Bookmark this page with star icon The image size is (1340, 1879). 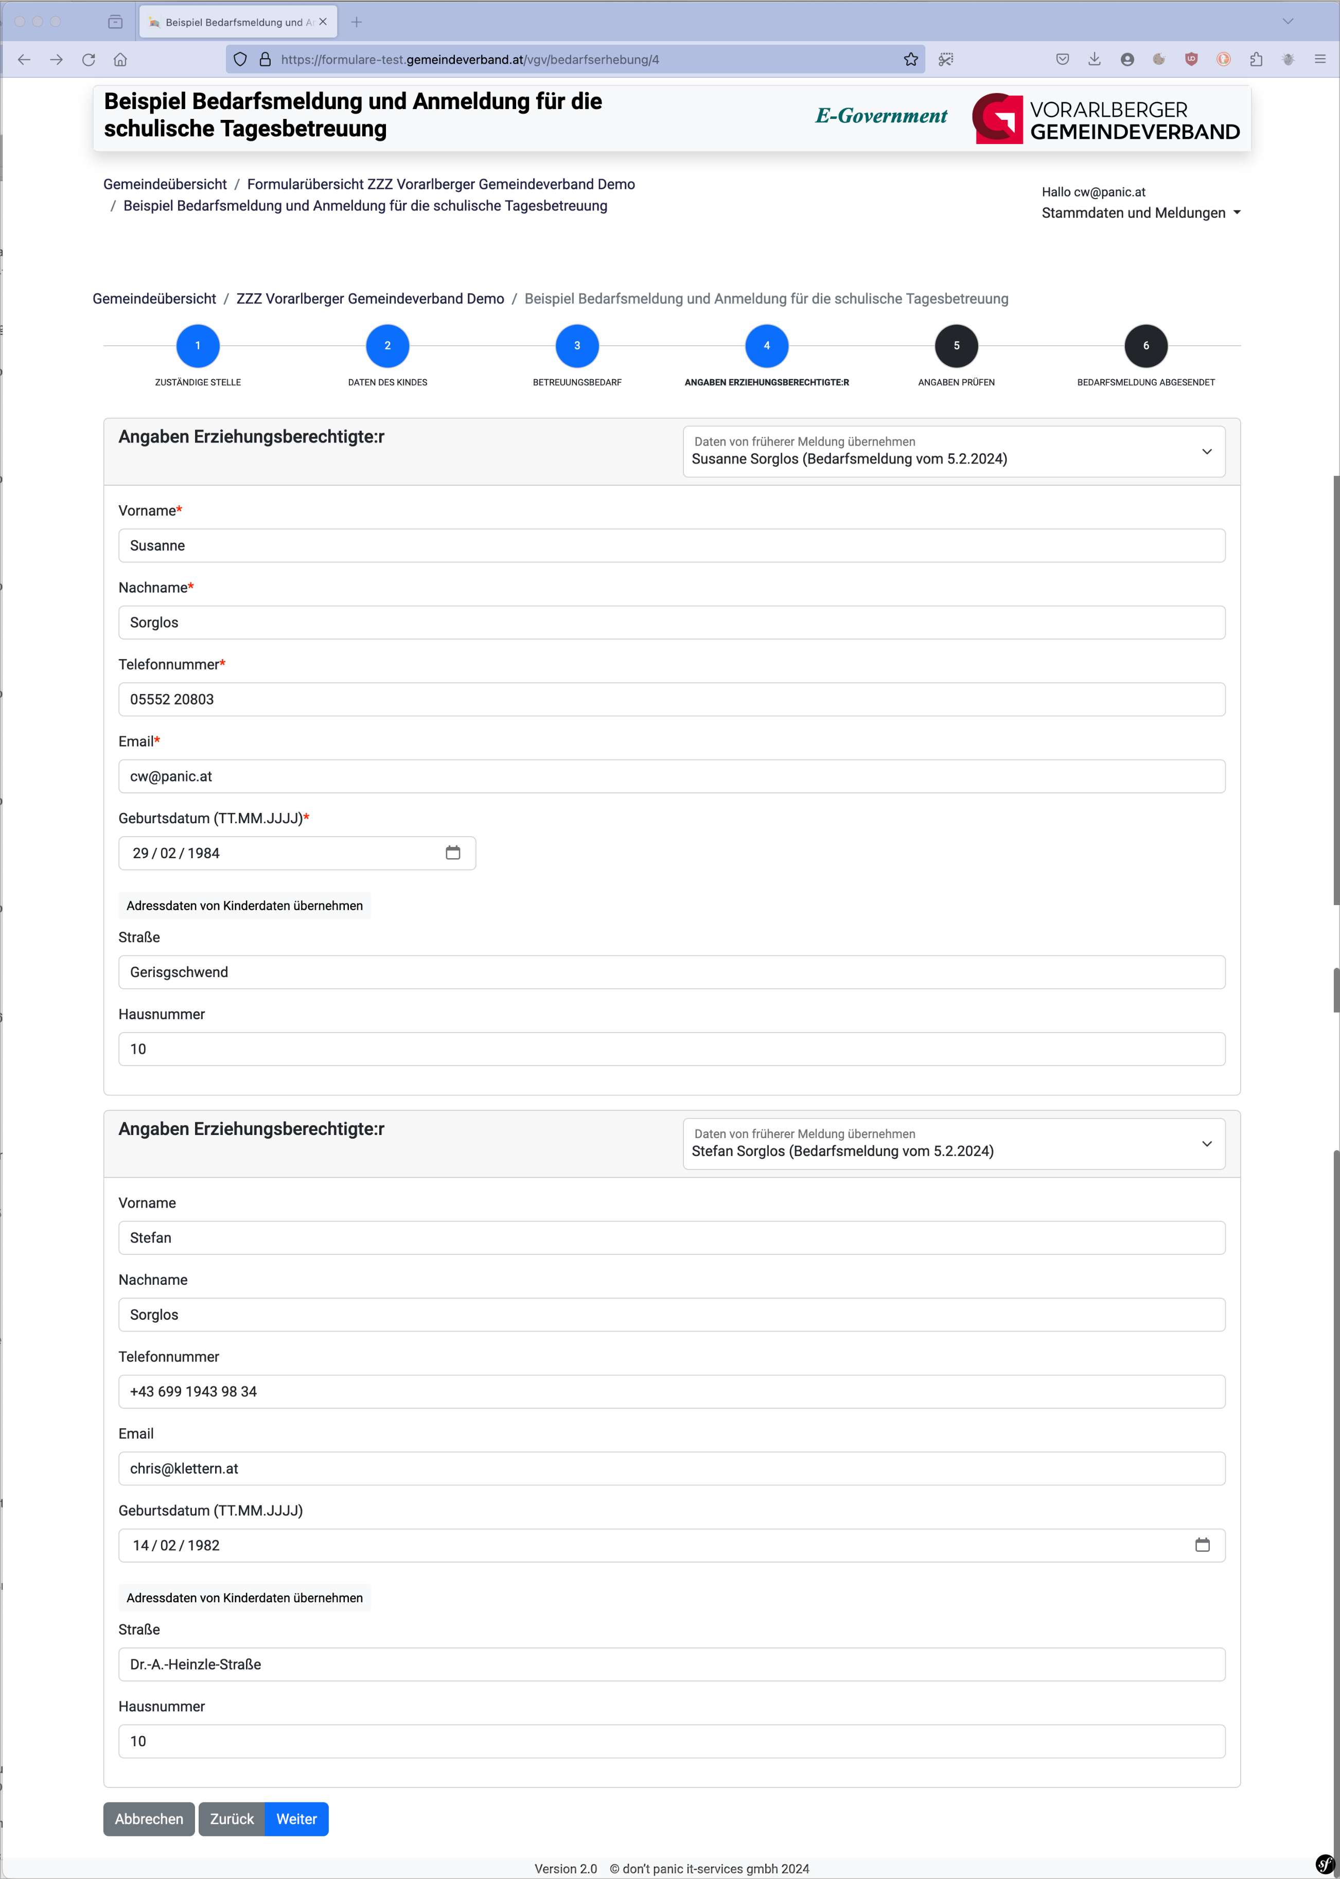(910, 59)
